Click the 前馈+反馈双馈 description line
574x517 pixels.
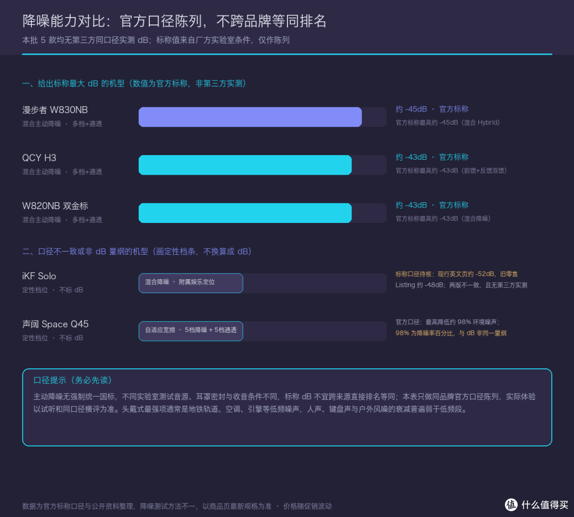pos(451,170)
